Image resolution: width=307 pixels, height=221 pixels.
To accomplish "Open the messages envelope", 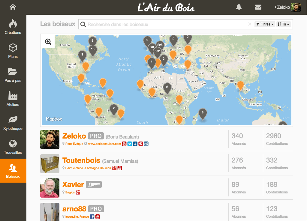I will (258, 7).
